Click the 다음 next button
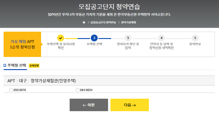Viewport: 219px width, 113px height. (130, 105)
